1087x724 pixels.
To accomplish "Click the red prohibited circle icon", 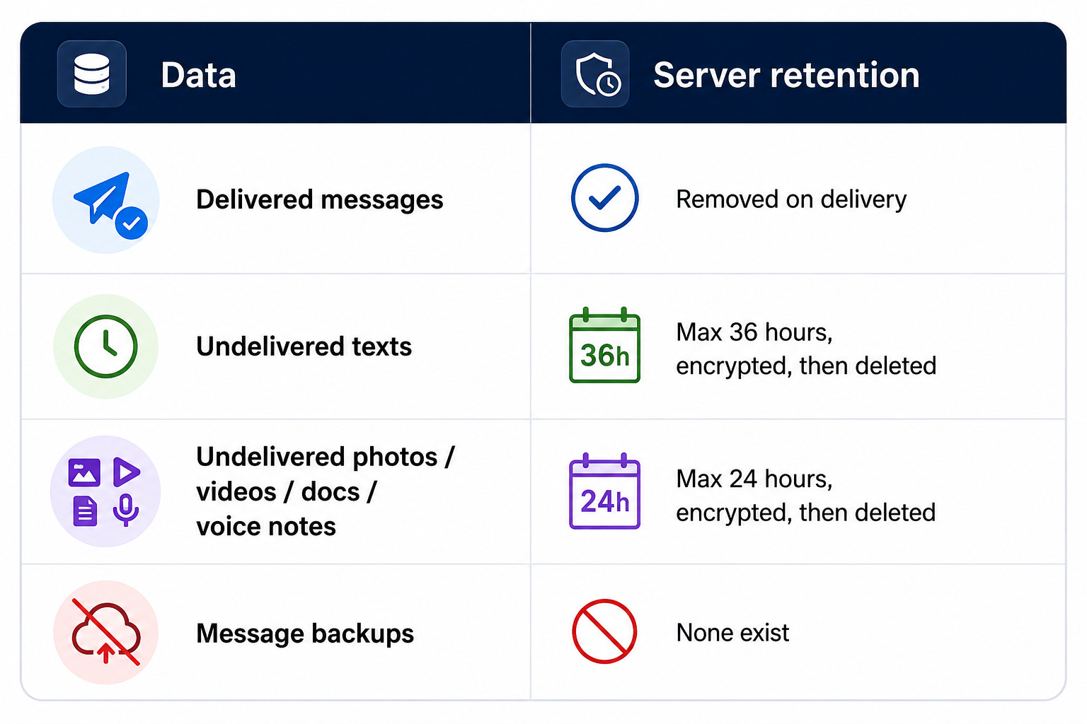I will 604,631.
